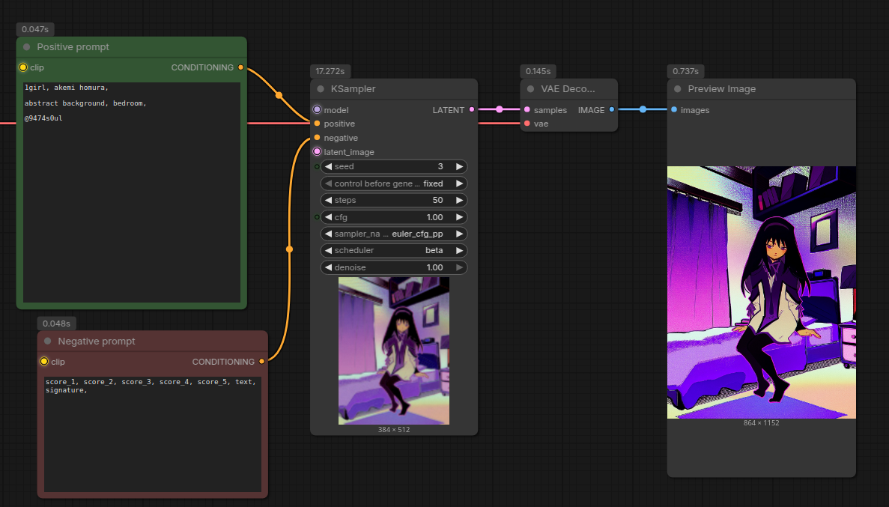
Task: Click the KSampler latent_image input socket
Action: tap(317, 152)
